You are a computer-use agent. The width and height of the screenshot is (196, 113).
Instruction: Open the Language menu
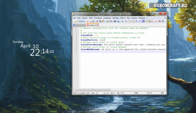107,18
